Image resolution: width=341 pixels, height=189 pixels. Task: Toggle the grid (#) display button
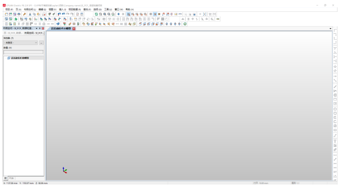(159, 14)
